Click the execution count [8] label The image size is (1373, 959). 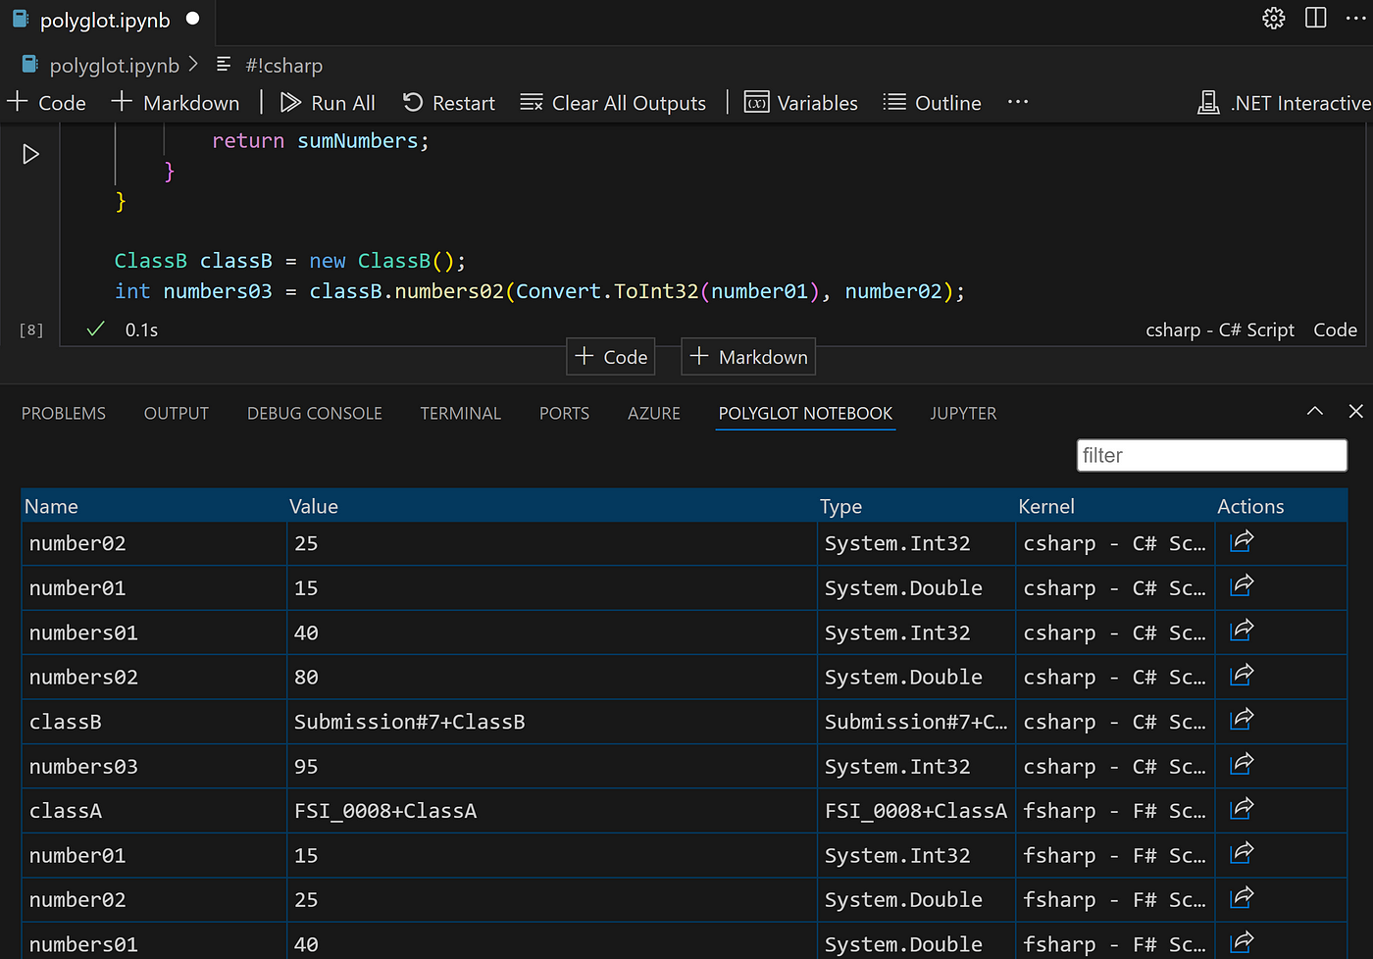[x=31, y=330]
